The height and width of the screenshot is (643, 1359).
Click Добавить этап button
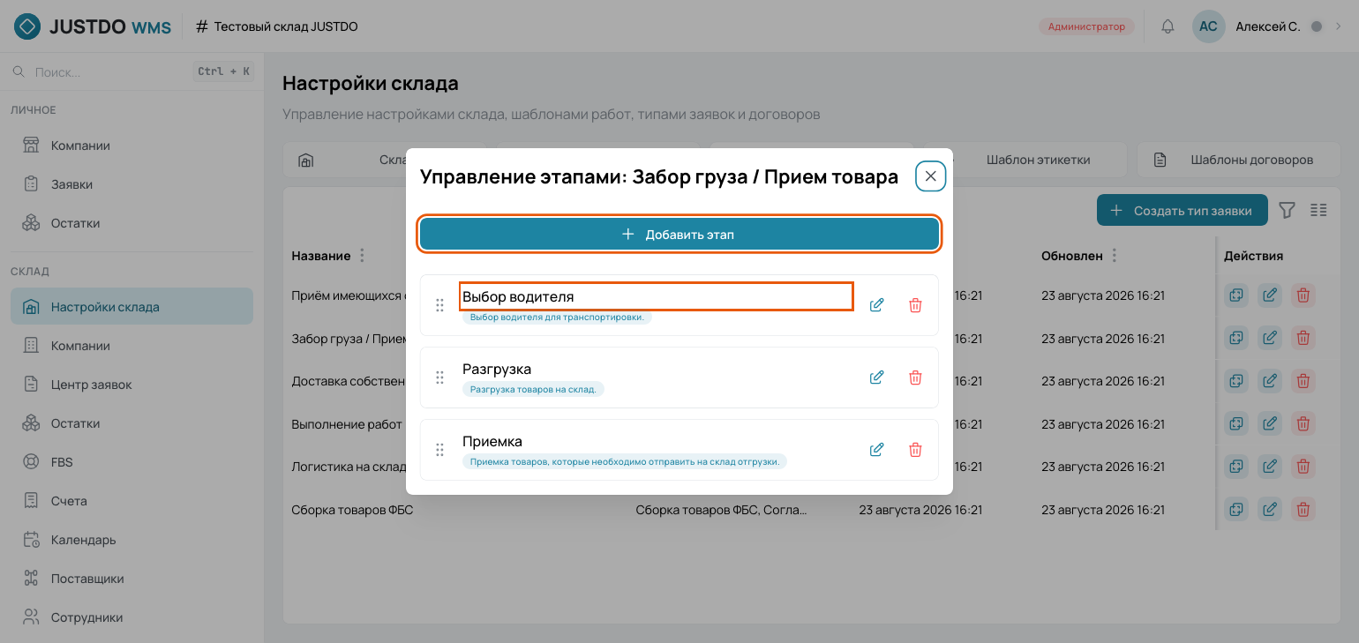point(679,235)
